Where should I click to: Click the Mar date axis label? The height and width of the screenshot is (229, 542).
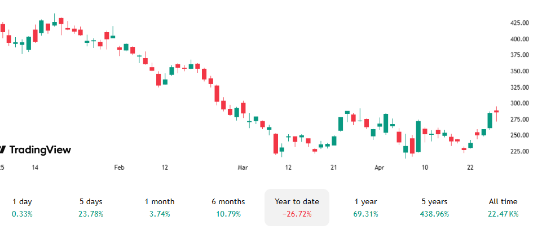[x=243, y=168]
